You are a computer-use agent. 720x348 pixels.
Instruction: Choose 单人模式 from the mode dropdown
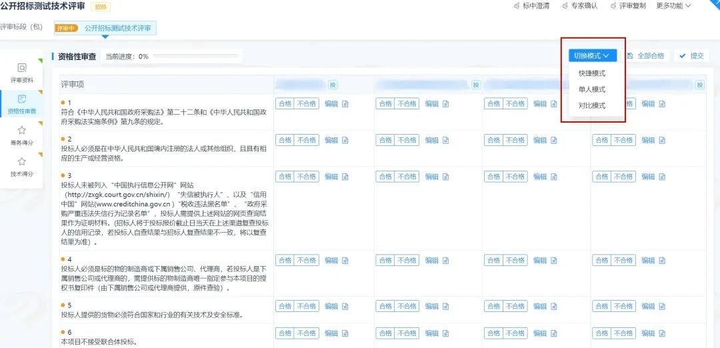592,89
